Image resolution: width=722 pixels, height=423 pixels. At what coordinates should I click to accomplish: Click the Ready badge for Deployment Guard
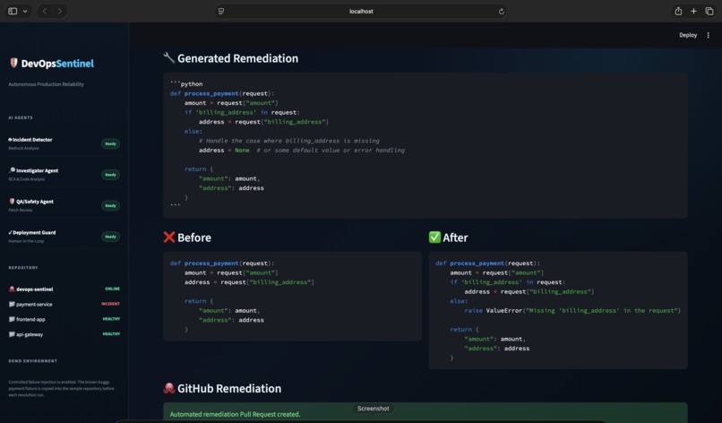[x=110, y=237]
